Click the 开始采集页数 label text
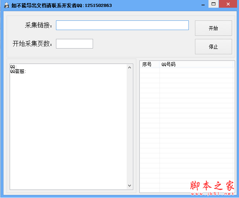 [x=32, y=44]
